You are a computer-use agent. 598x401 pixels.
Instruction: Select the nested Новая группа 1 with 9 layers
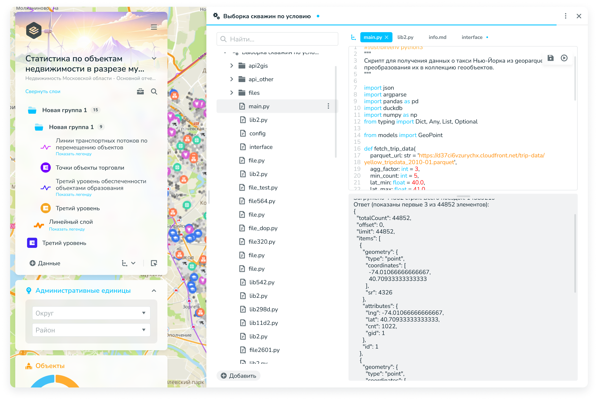(x=71, y=127)
